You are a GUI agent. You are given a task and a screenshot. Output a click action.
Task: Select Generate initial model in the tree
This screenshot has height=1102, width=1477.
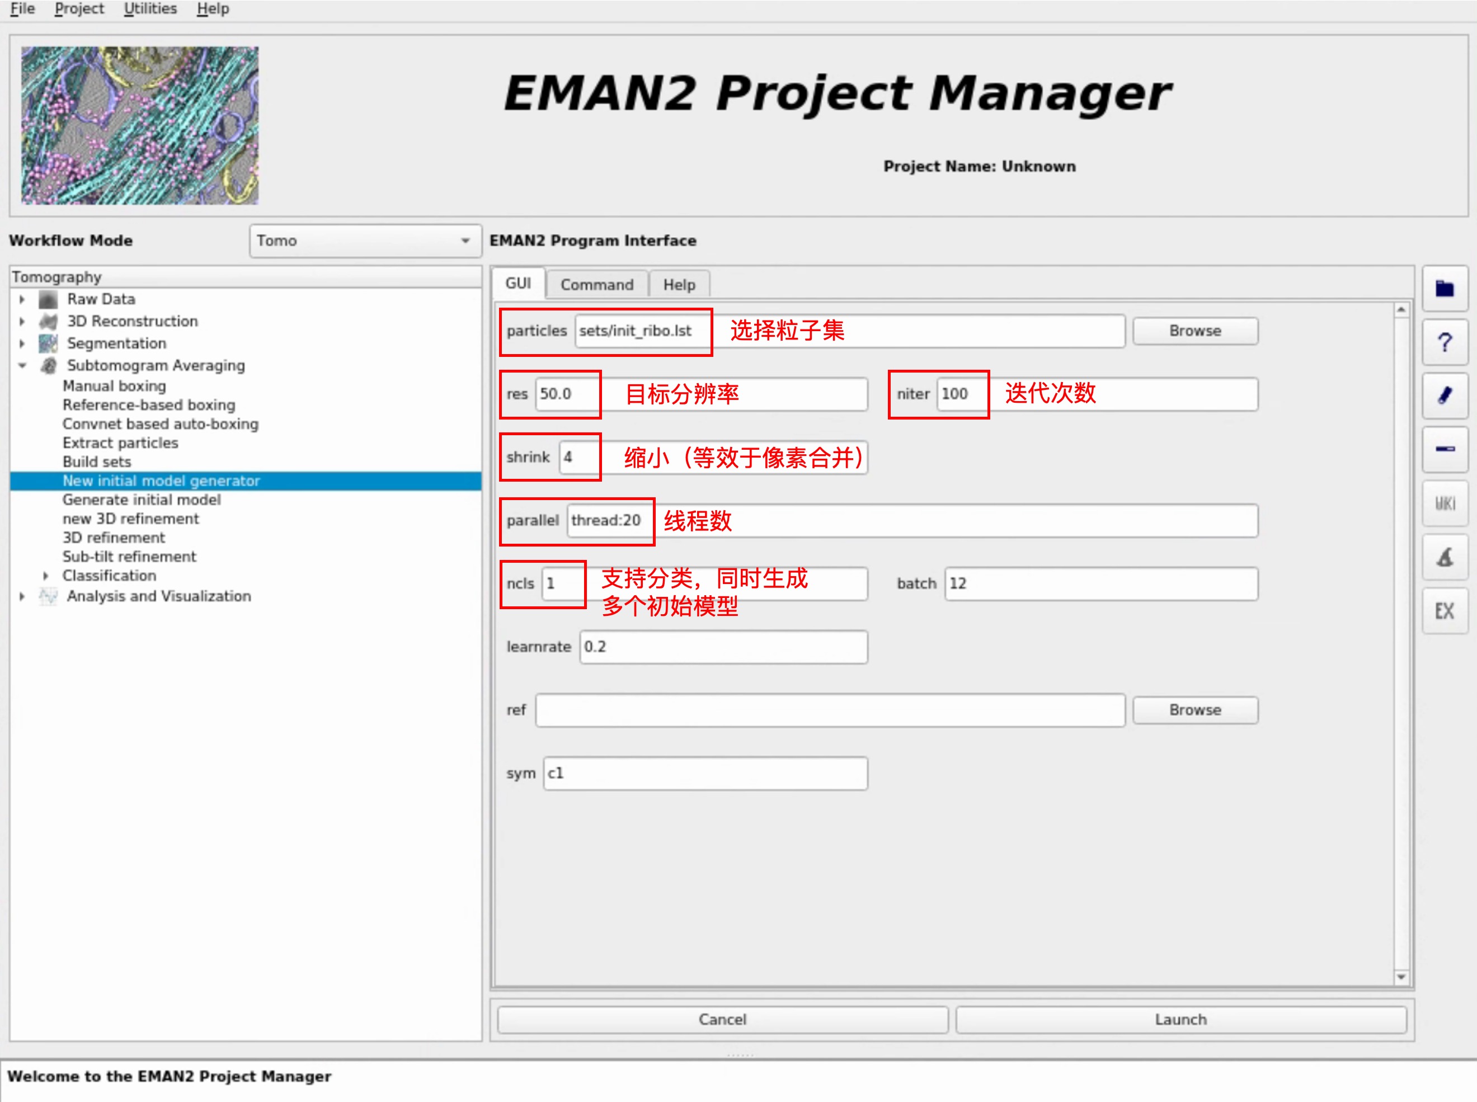click(142, 500)
